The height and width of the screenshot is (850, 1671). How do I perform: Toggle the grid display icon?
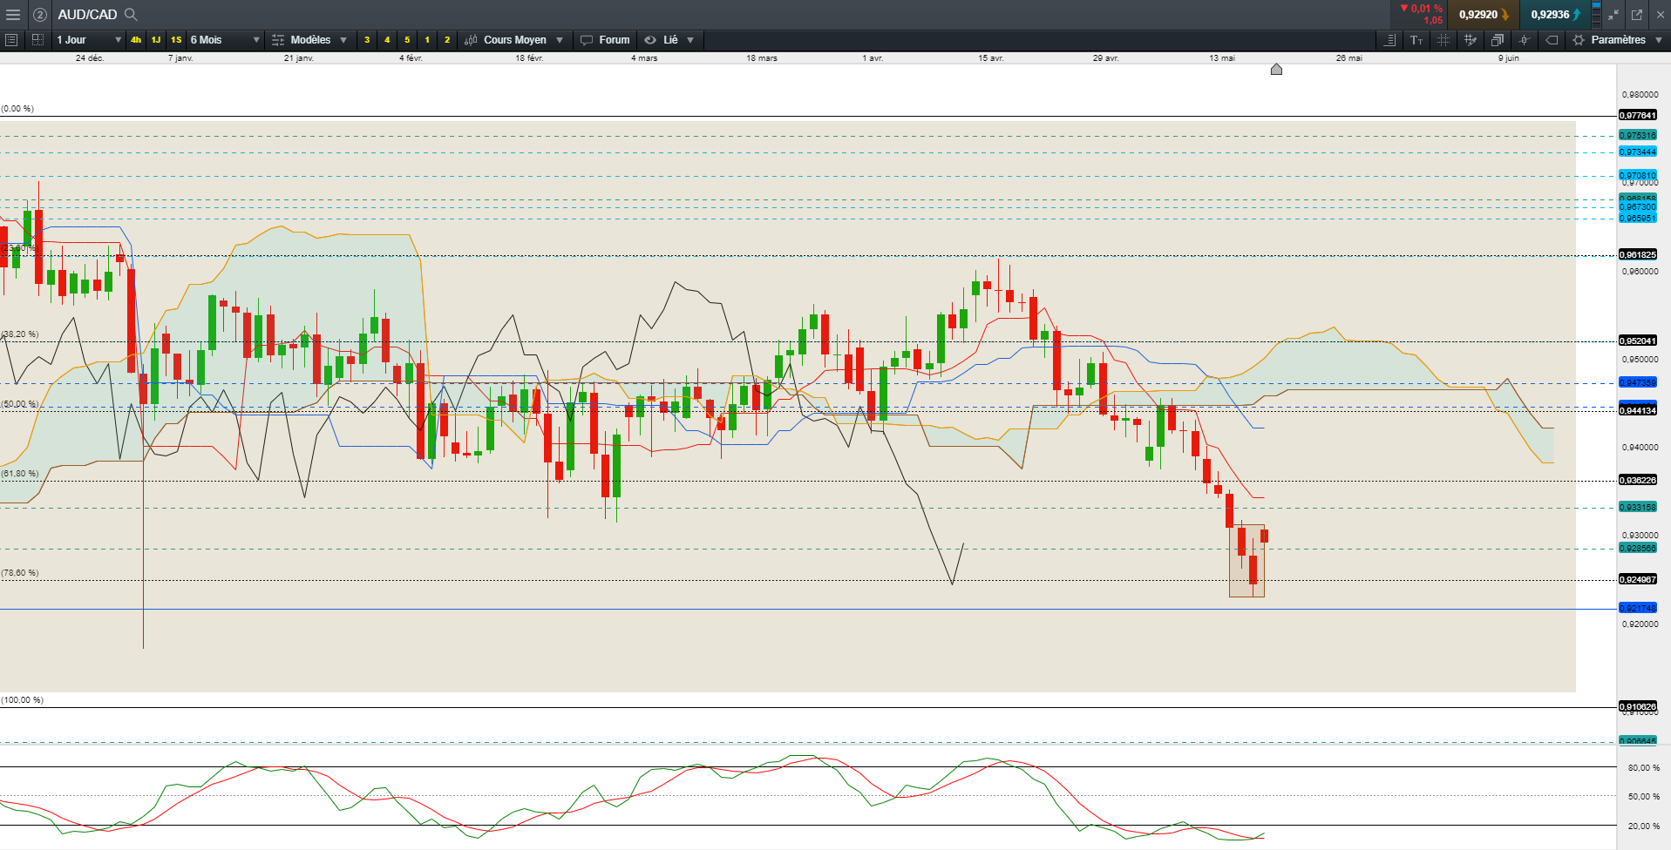1443,40
